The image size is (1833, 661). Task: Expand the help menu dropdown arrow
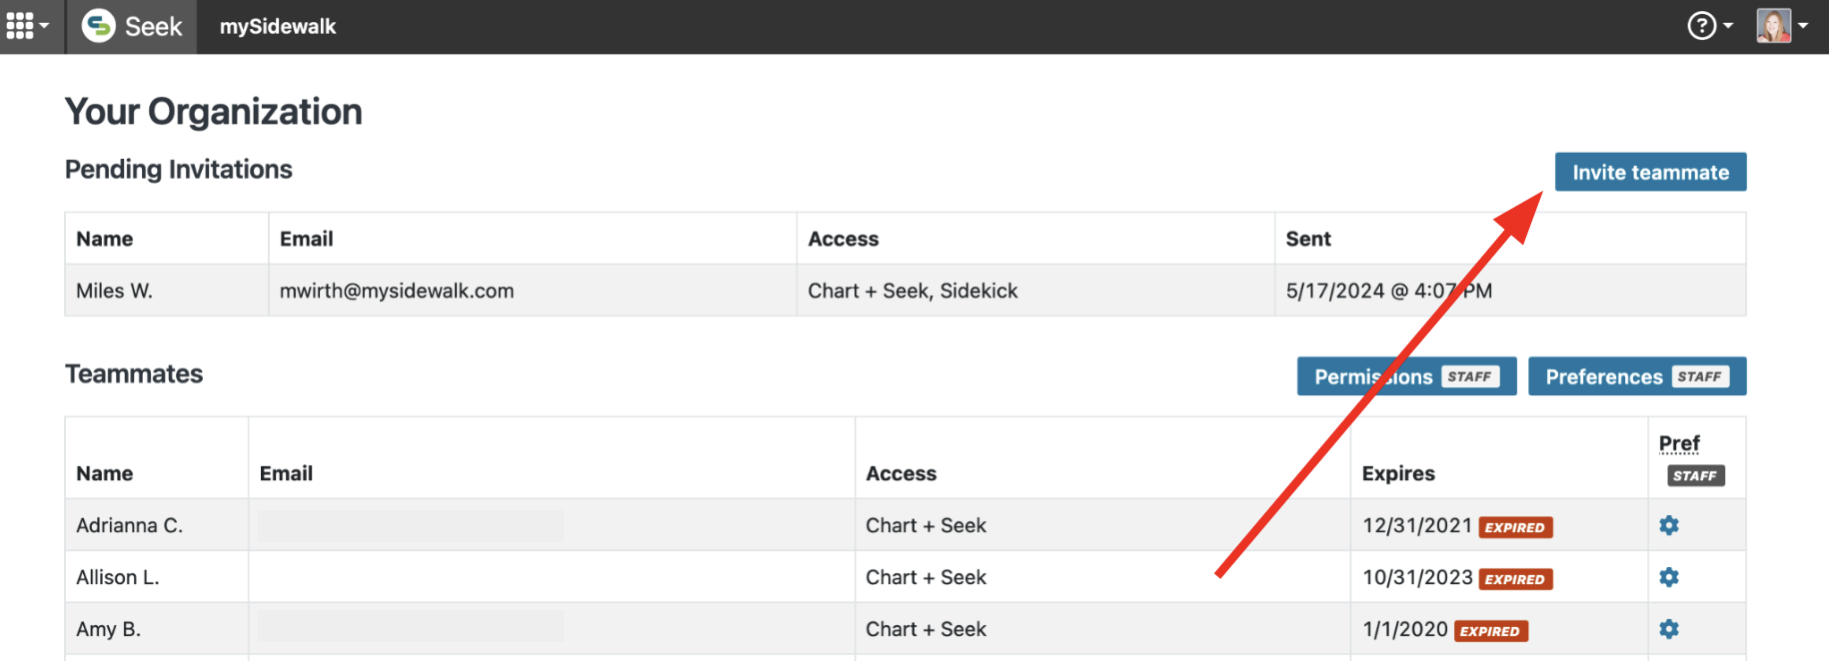[1727, 26]
